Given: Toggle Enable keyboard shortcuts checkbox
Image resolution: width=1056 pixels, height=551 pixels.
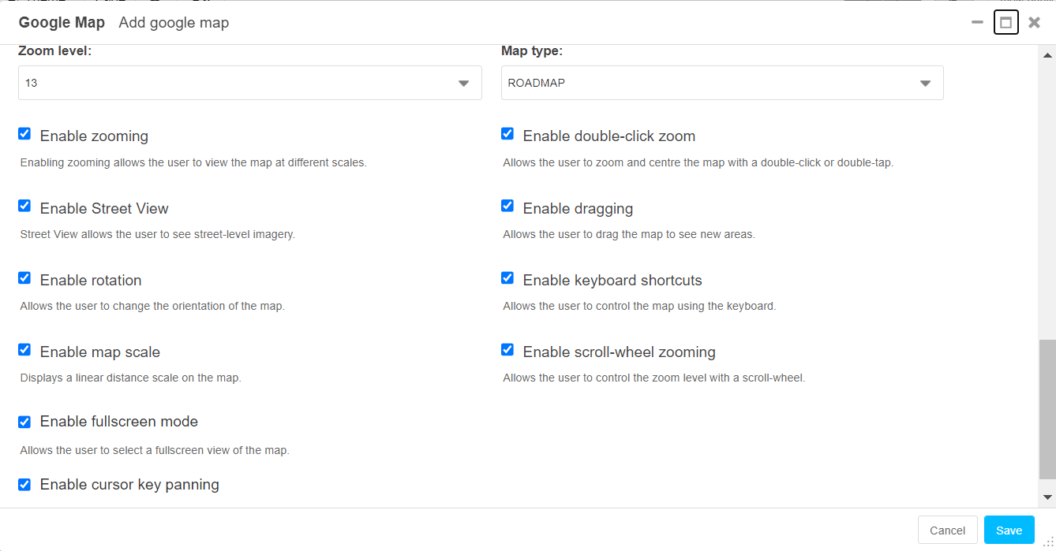Looking at the screenshot, I should (x=507, y=278).
